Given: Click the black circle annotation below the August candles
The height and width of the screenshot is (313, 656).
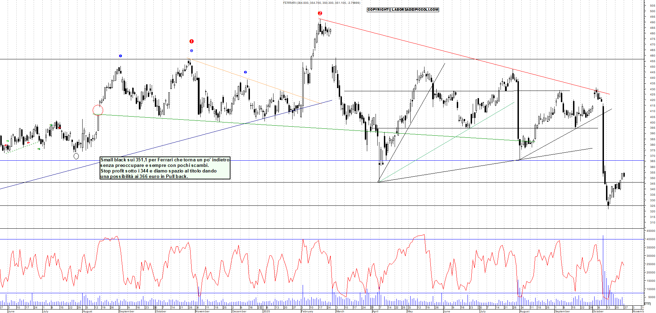Looking at the screenshot, I should tap(76, 156).
